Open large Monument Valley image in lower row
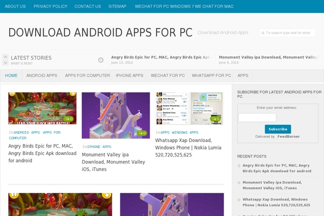The image size is (324, 216). [172, 205]
